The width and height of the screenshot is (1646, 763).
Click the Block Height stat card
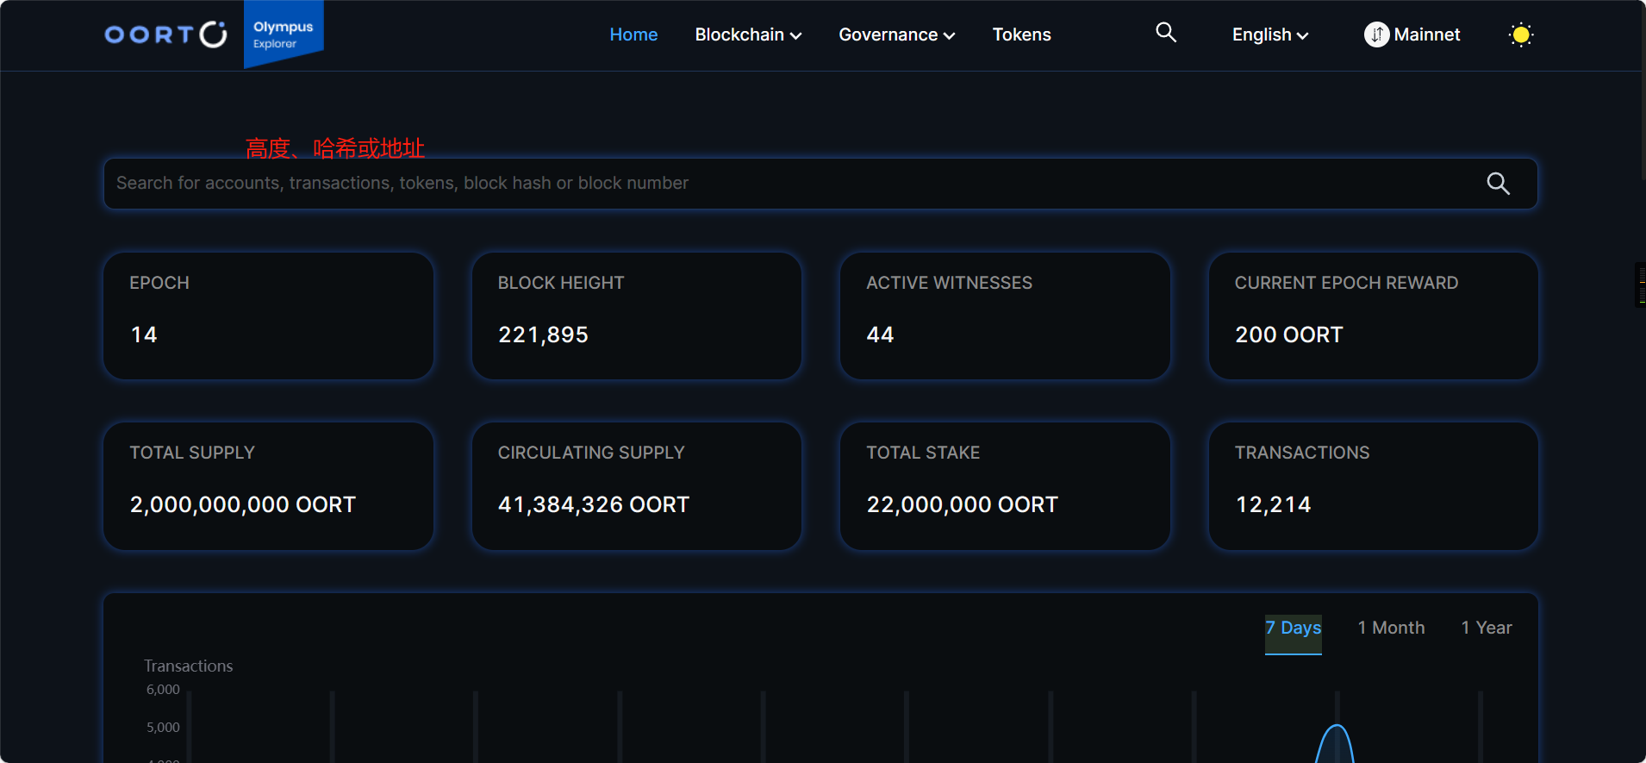(636, 316)
